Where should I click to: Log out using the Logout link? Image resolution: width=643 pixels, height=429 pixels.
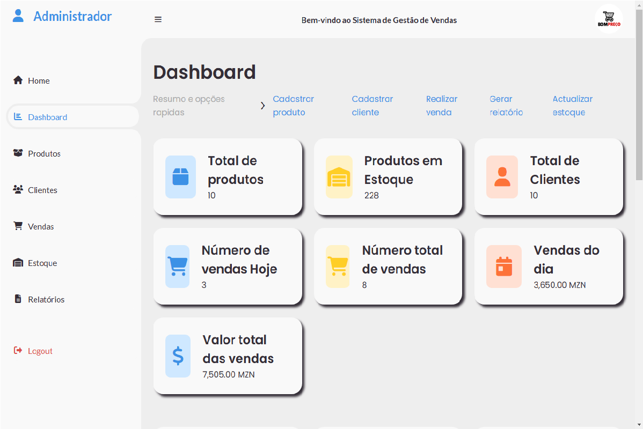tap(40, 351)
